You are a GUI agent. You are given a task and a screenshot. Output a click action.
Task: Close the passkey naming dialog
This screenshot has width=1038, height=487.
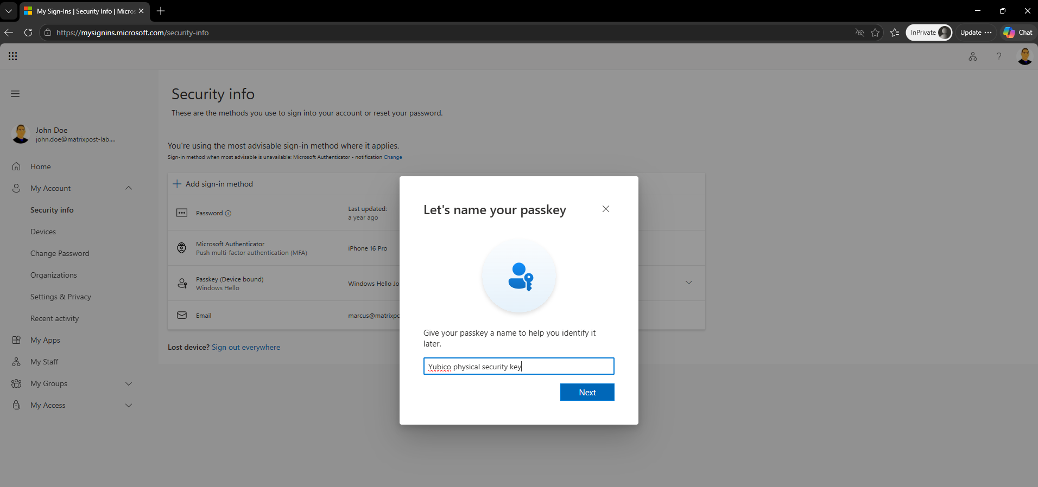pos(606,209)
